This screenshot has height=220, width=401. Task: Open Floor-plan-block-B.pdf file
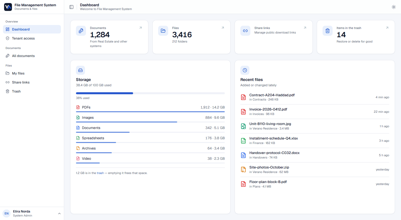(315, 184)
